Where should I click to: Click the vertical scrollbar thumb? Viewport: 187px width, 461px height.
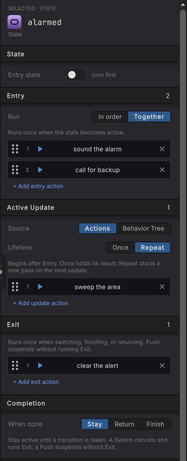coord(183,232)
